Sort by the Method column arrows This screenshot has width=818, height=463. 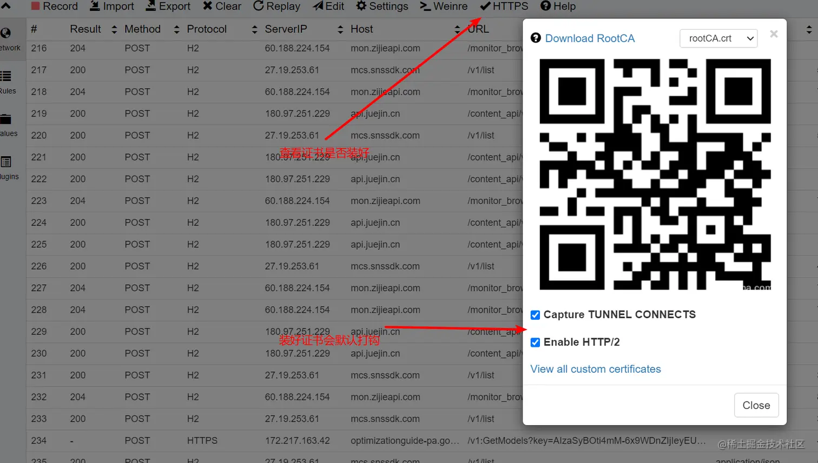[176, 30]
